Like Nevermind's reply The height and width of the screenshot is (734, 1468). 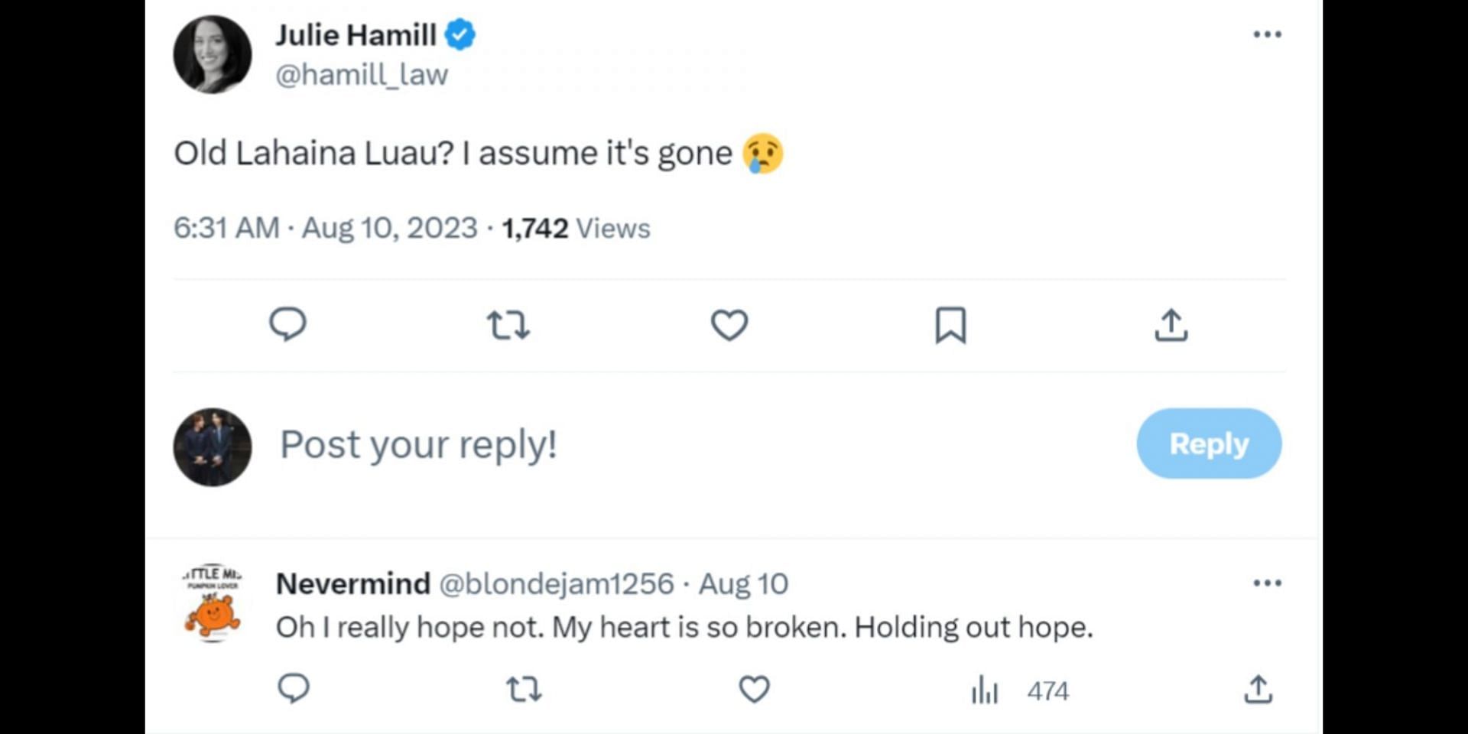754,690
